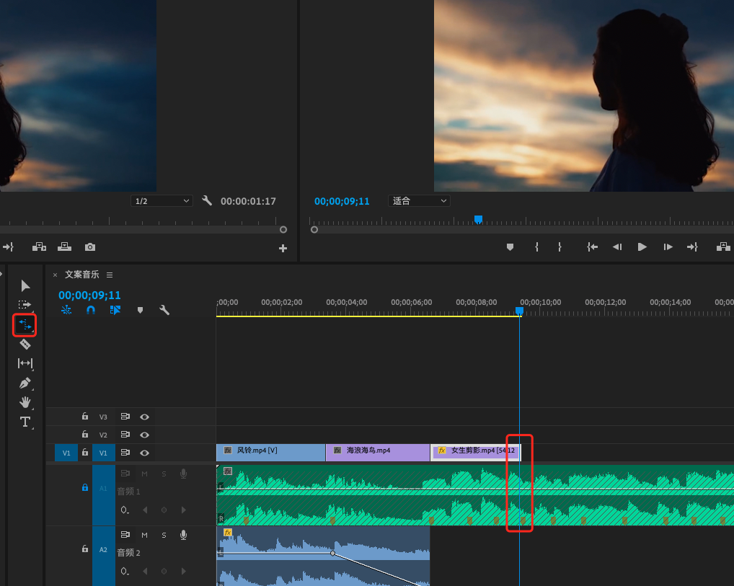The width and height of the screenshot is (734, 586).
Task: Click the 海浪海鸟.mp4 clip on V1
Action: [x=377, y=453]
